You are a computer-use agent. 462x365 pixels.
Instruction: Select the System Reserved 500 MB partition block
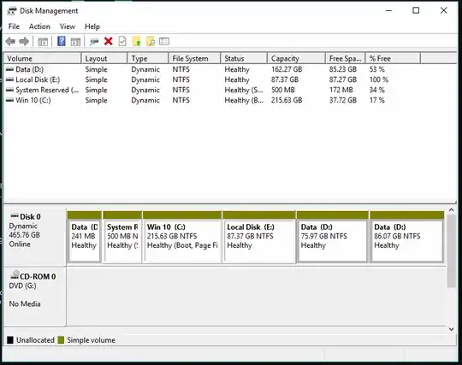[x=122, y=237]
